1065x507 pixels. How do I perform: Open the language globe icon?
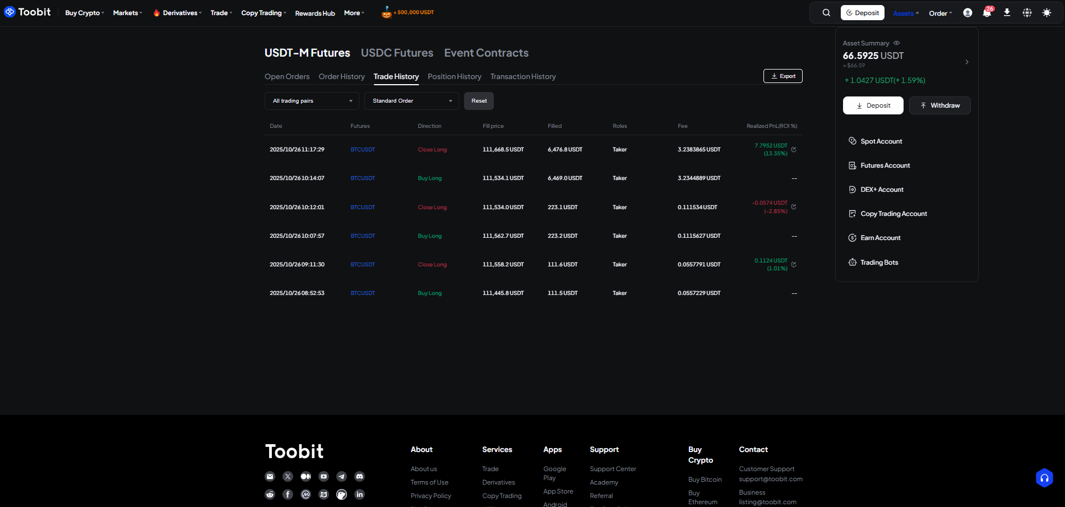click(x=1027, y=13)
